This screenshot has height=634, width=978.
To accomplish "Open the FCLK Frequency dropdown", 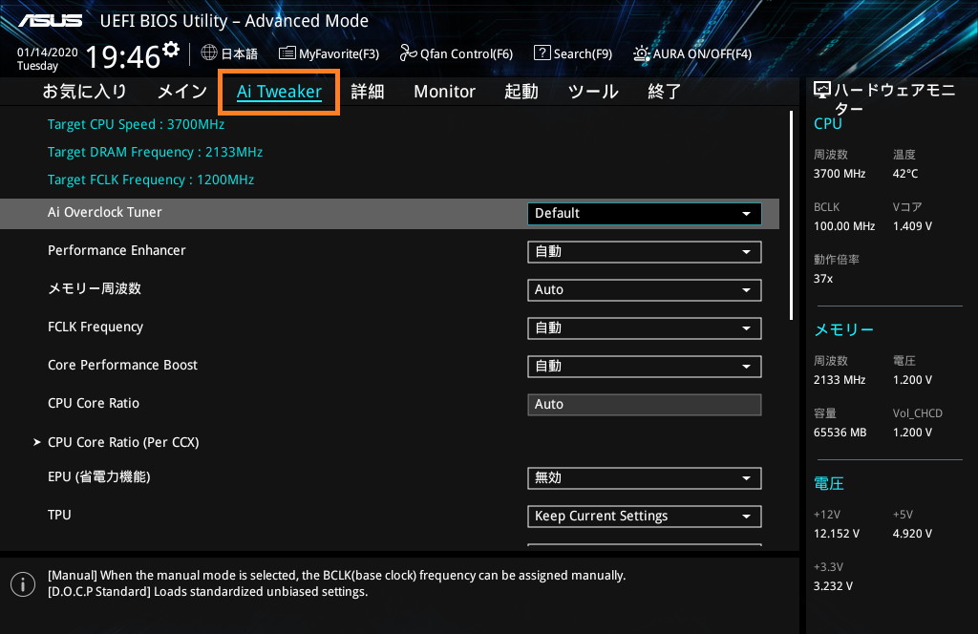I will point(645,328).
